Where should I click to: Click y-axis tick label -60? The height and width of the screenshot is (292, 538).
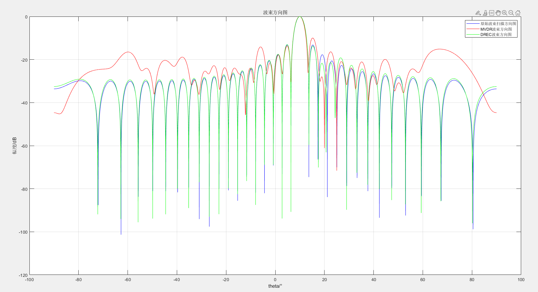pos(24,146)
